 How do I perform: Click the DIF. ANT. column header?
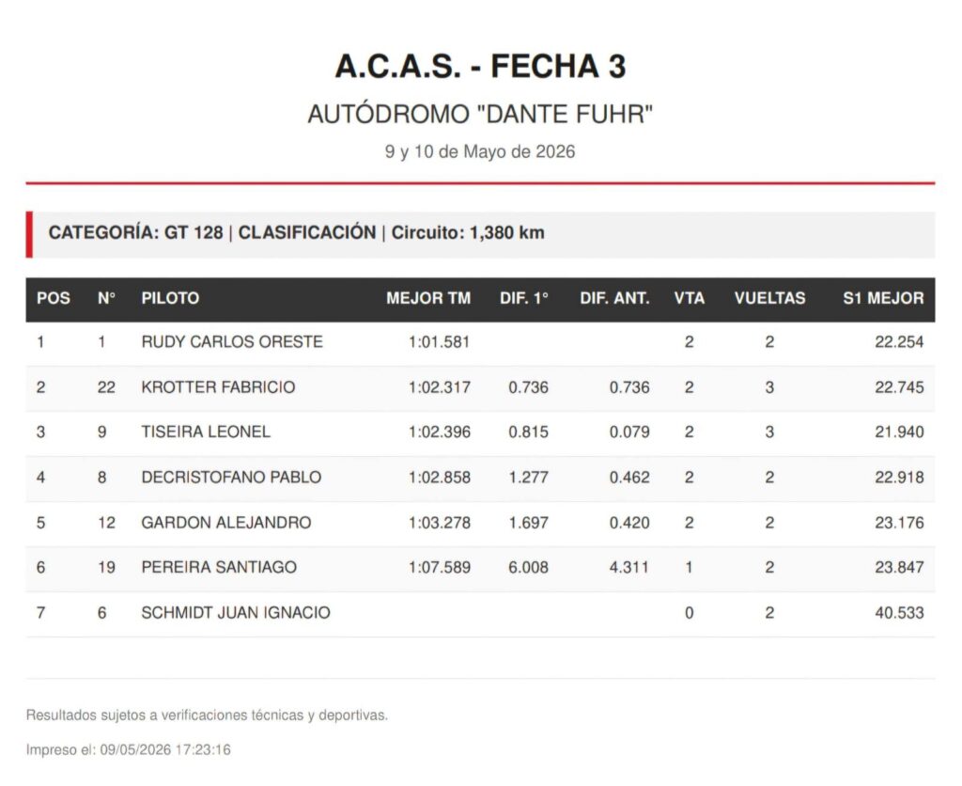614,298
